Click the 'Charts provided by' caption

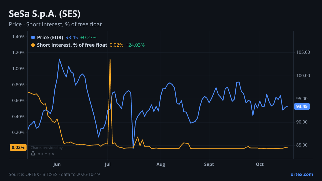click(x=47, y=147)
